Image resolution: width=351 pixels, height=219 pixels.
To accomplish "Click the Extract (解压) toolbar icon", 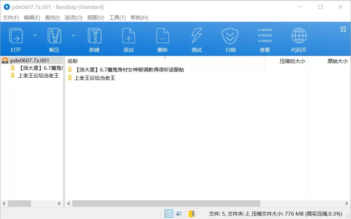I will [x=54, y=36].
